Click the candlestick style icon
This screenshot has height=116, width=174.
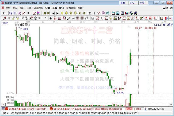click(x=28, y=13)
